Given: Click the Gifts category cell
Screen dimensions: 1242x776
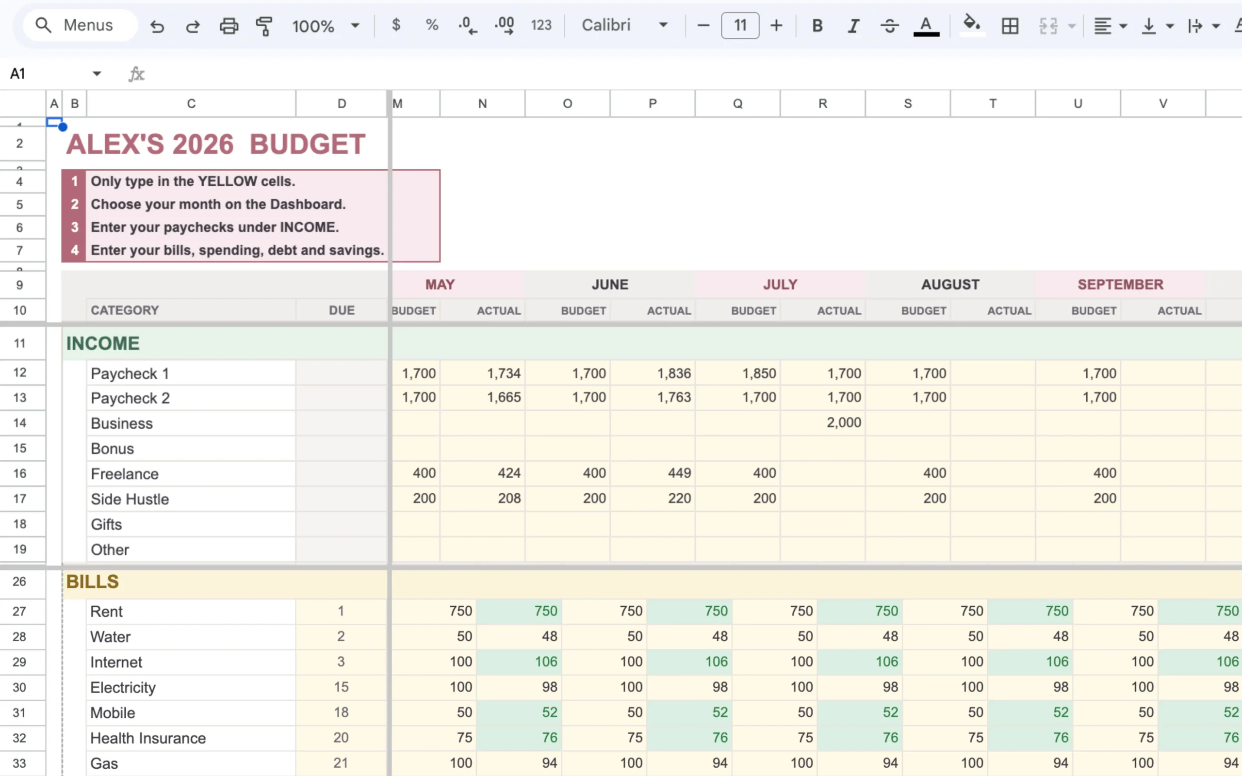Looking at the screenshot, I should point(191,524).
